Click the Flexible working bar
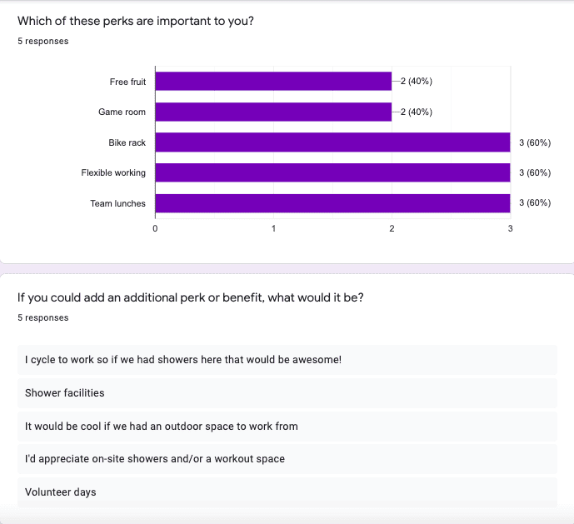Viewport: 574px width, 524px height. [332, 172]
